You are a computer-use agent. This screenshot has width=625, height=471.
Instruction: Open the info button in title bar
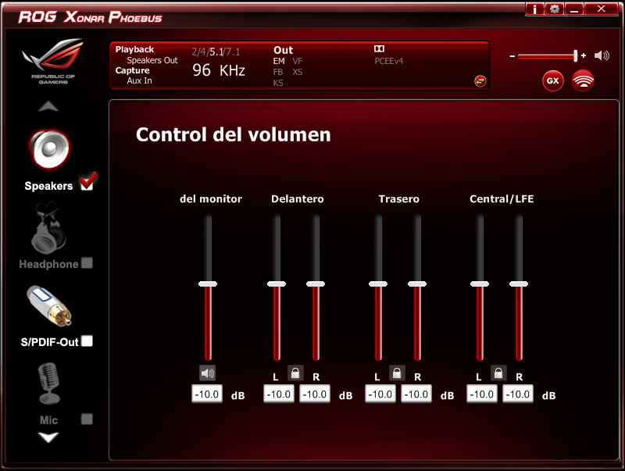coord(534,9)
